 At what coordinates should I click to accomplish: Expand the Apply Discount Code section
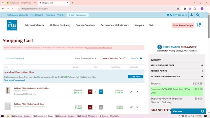pyautogui.click(x=177, y=65)
